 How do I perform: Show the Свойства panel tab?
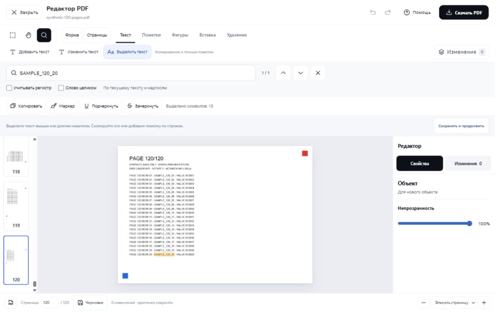tap(420, 163)
